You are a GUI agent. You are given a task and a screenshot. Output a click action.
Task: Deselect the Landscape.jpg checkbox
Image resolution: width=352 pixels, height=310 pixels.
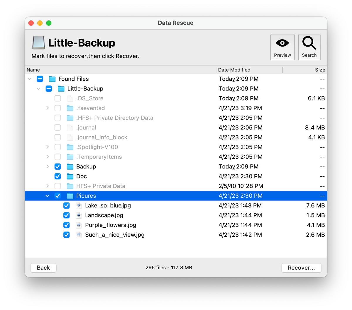tap(66, 215)
